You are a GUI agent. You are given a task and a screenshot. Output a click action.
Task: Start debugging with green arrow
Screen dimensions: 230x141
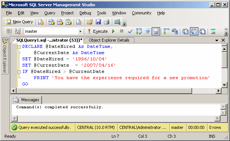coord(113,31)
